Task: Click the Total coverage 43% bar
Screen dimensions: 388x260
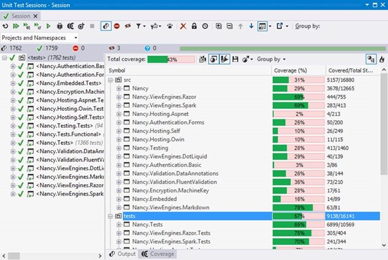Action: click(171, 59)
